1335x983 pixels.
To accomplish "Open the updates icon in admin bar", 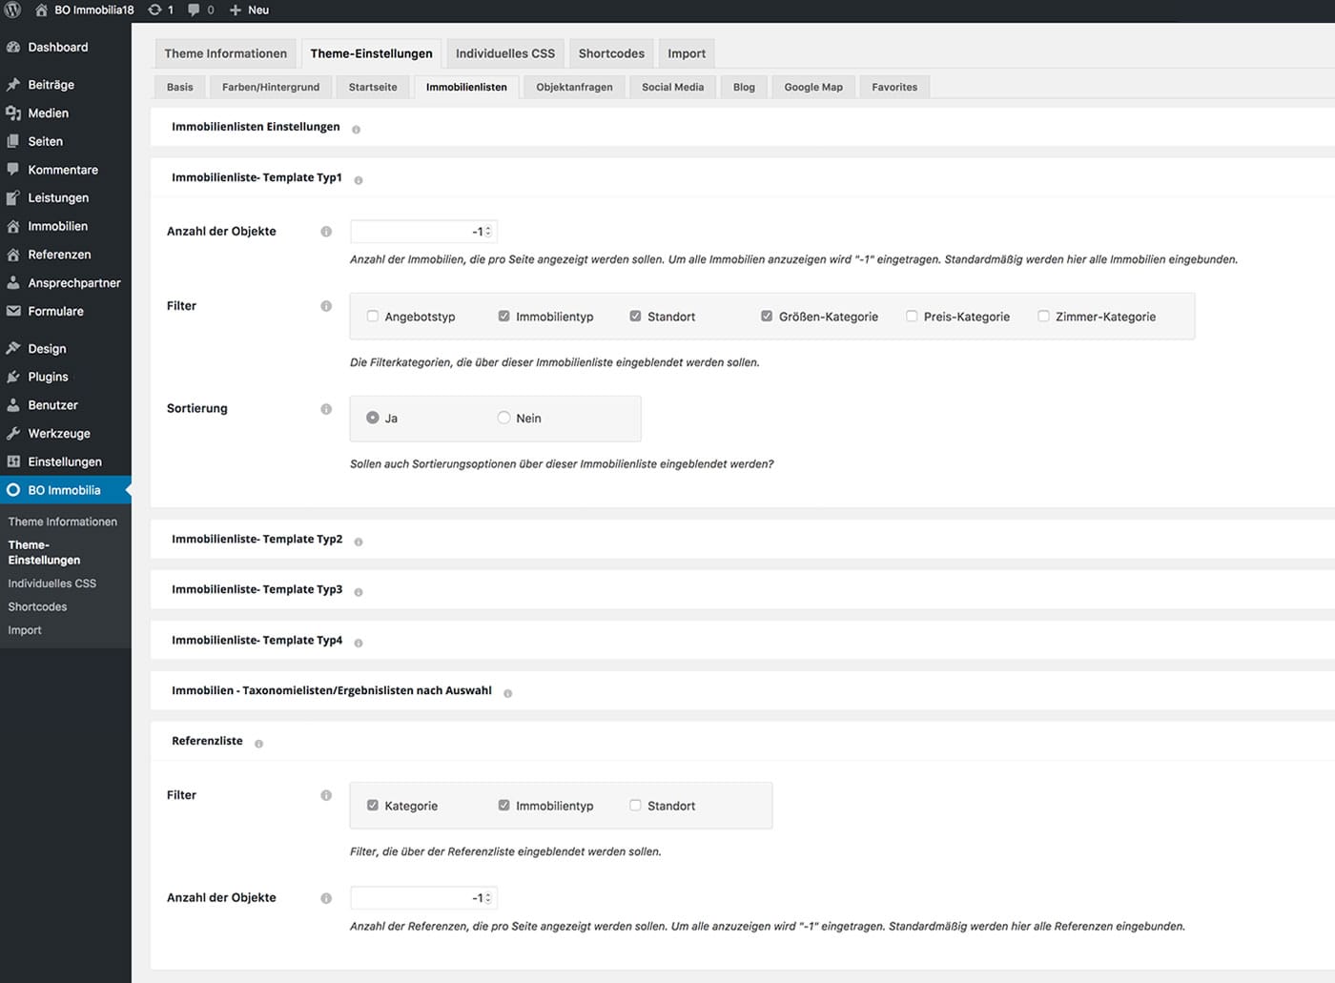I will pos(154,10).
